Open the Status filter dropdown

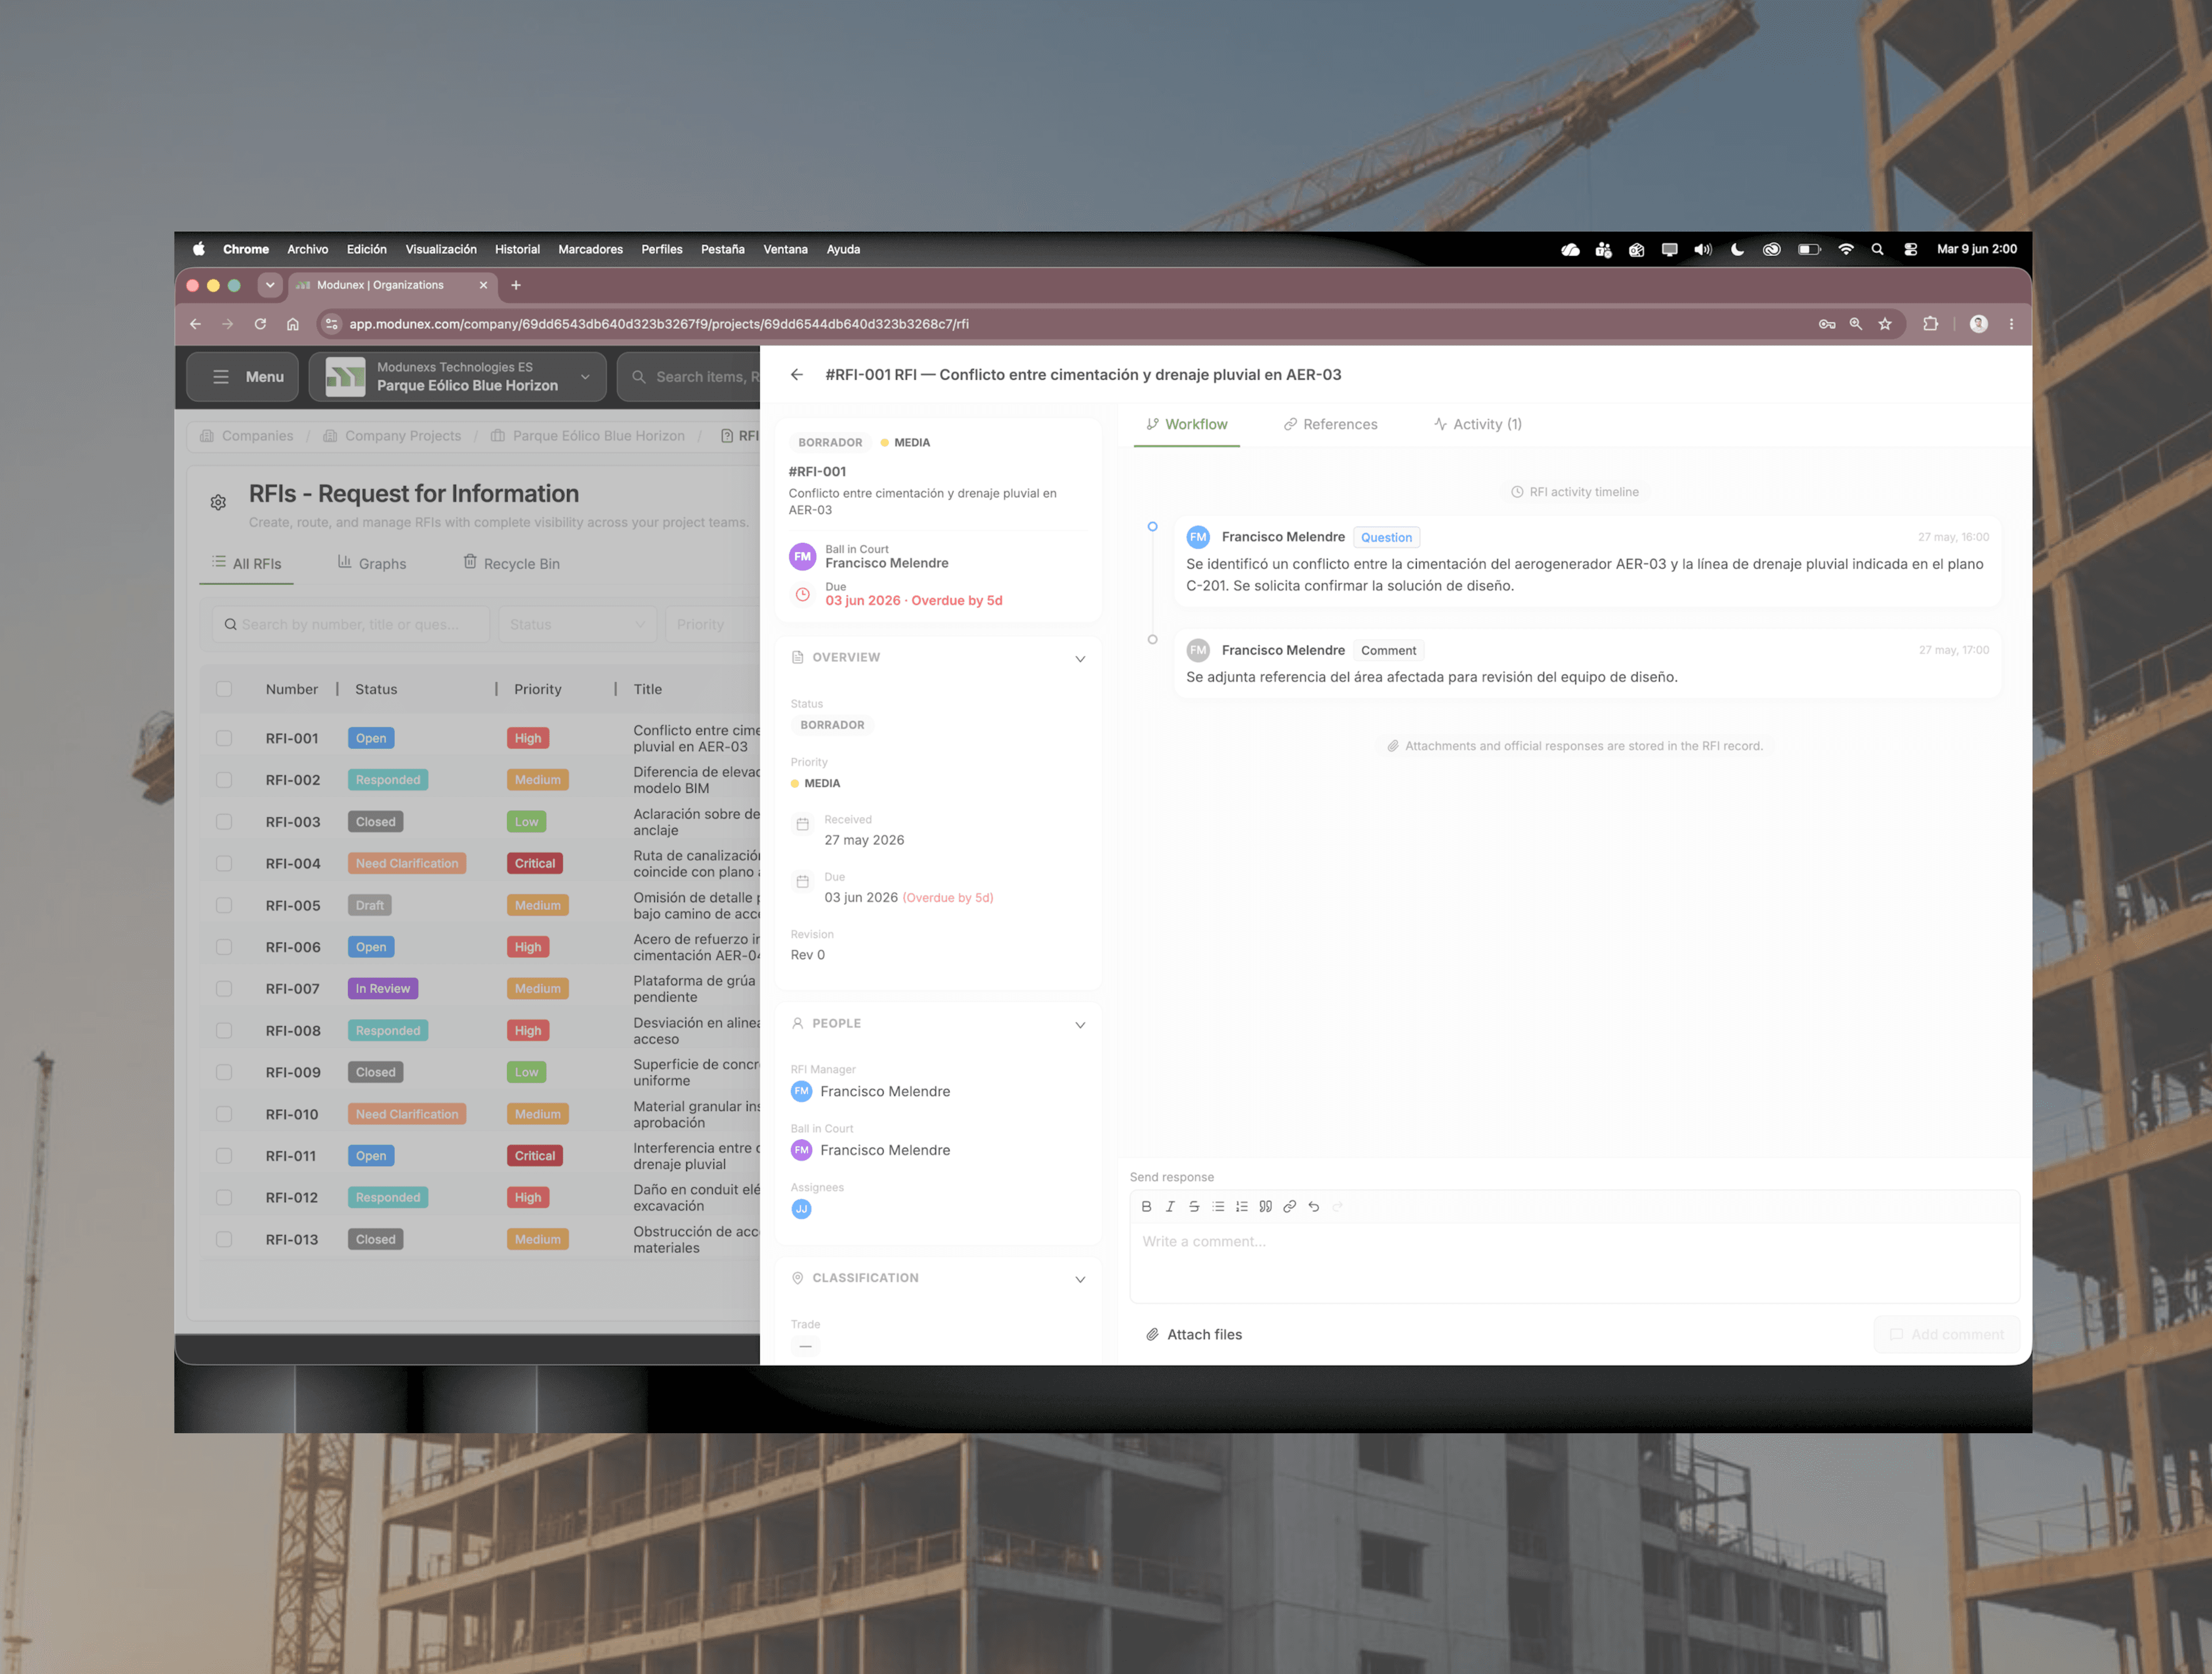577,625
